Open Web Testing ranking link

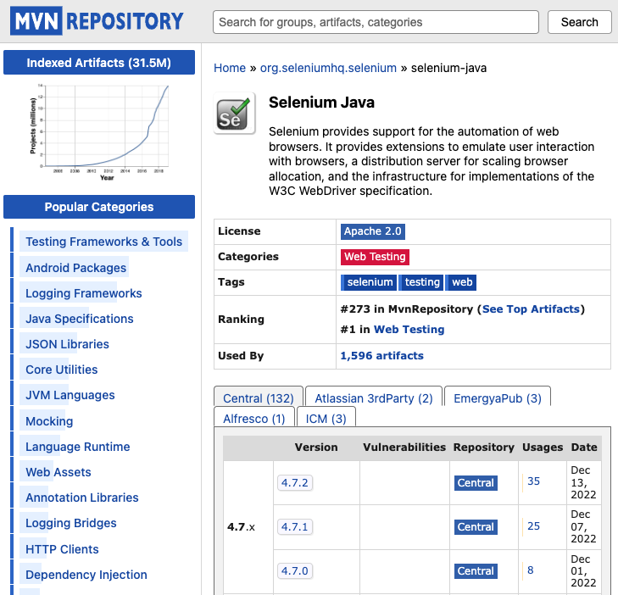[409, 330]
